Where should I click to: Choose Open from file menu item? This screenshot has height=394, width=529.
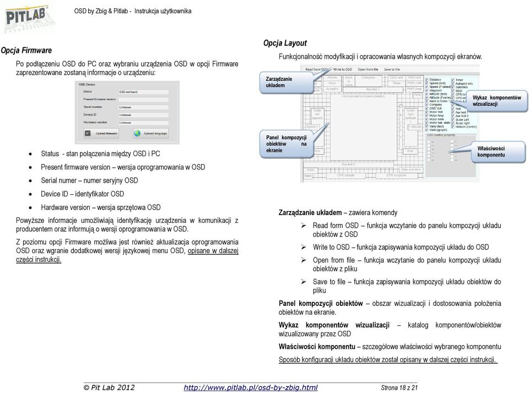pyautogui.click(x=368, y=69)
